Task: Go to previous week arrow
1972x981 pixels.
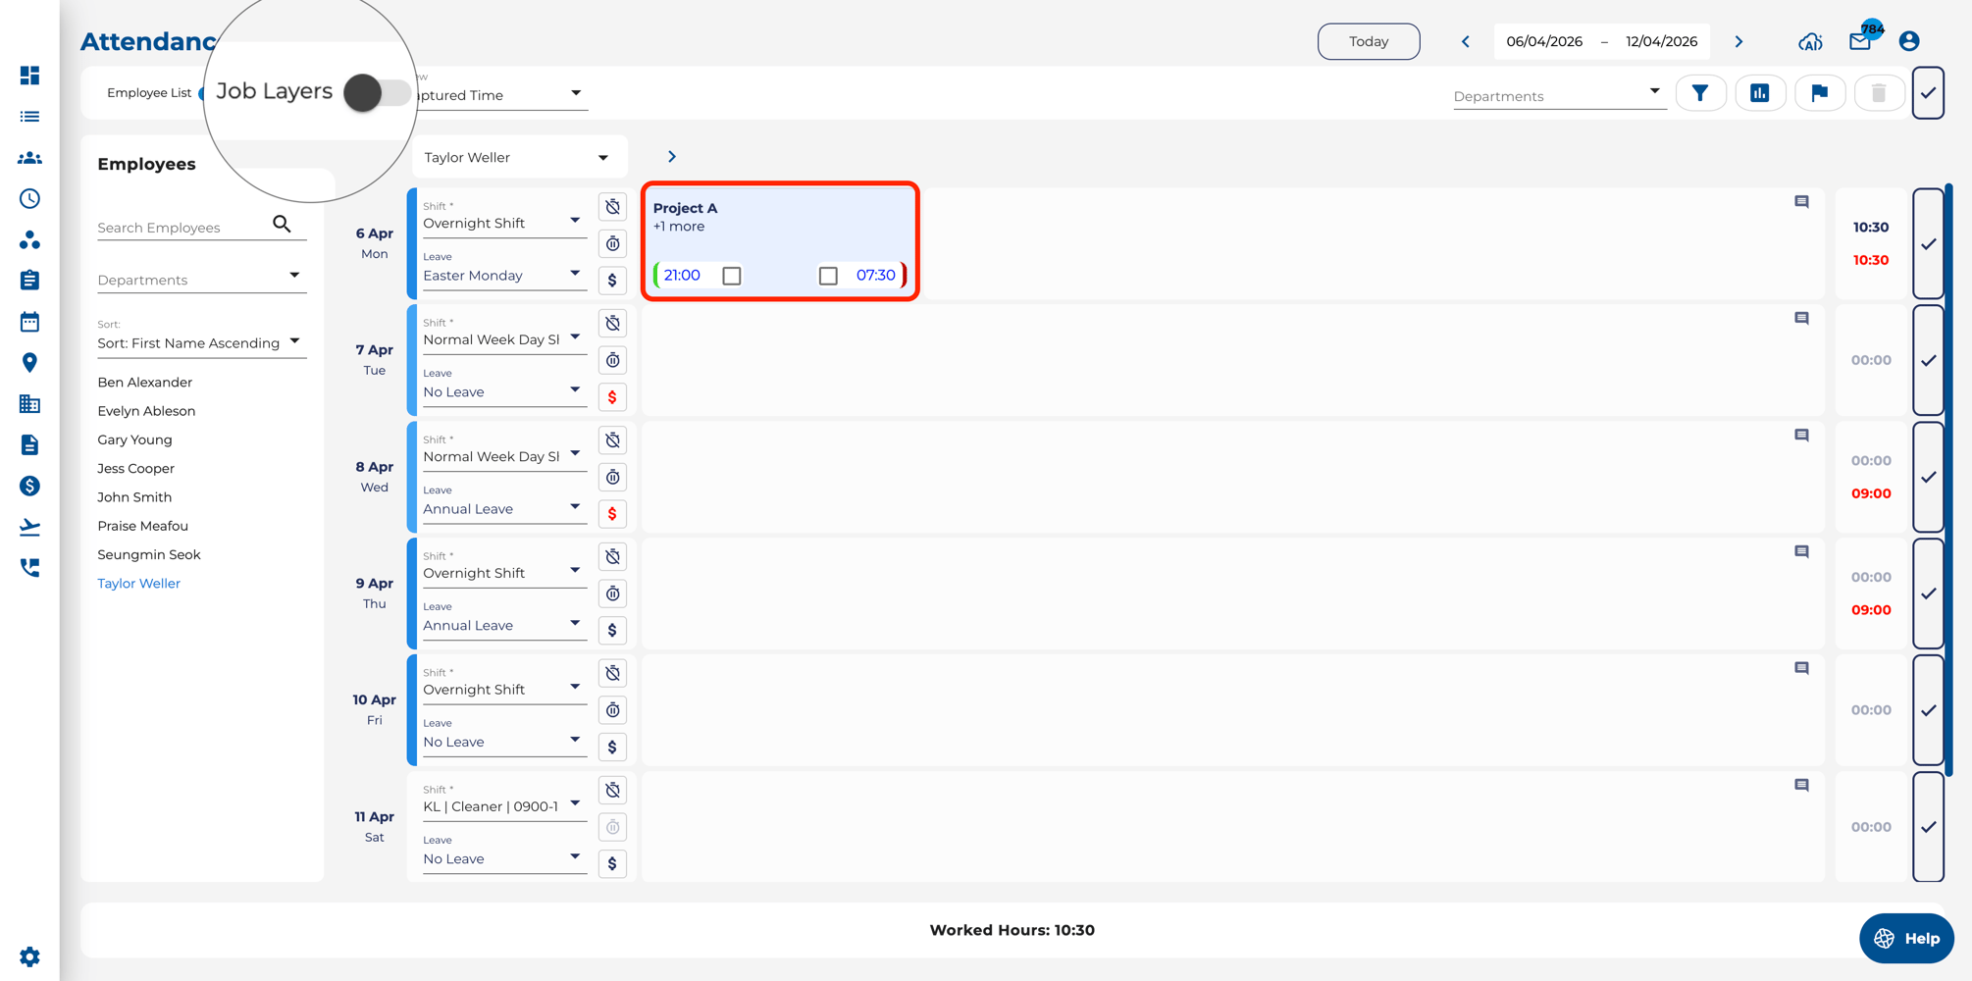Action: pyautogui.click(x=1466, y=41)
